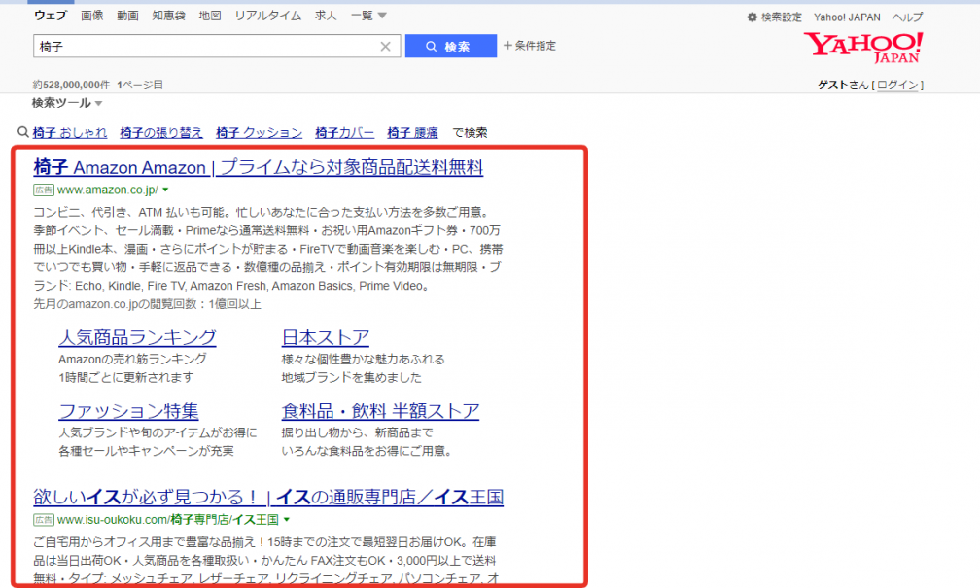The width and height of the screenshot is (980, 588).
Task: Open the green arrow beside www.amazon.co.jp
Action: (x=165, y=190)
